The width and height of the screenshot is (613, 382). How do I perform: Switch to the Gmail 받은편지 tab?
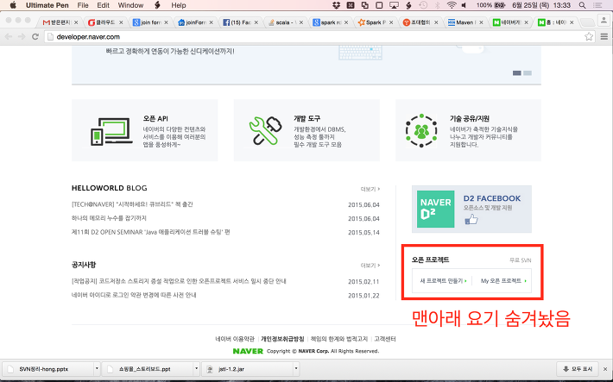pos(60,22)
